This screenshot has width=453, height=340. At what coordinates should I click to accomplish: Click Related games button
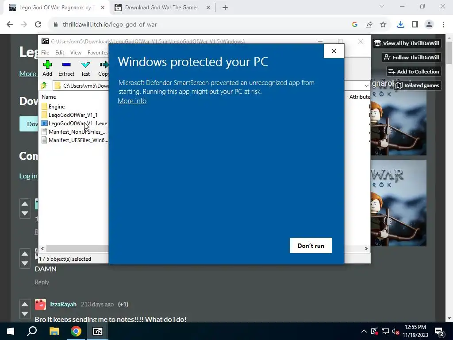418,85
